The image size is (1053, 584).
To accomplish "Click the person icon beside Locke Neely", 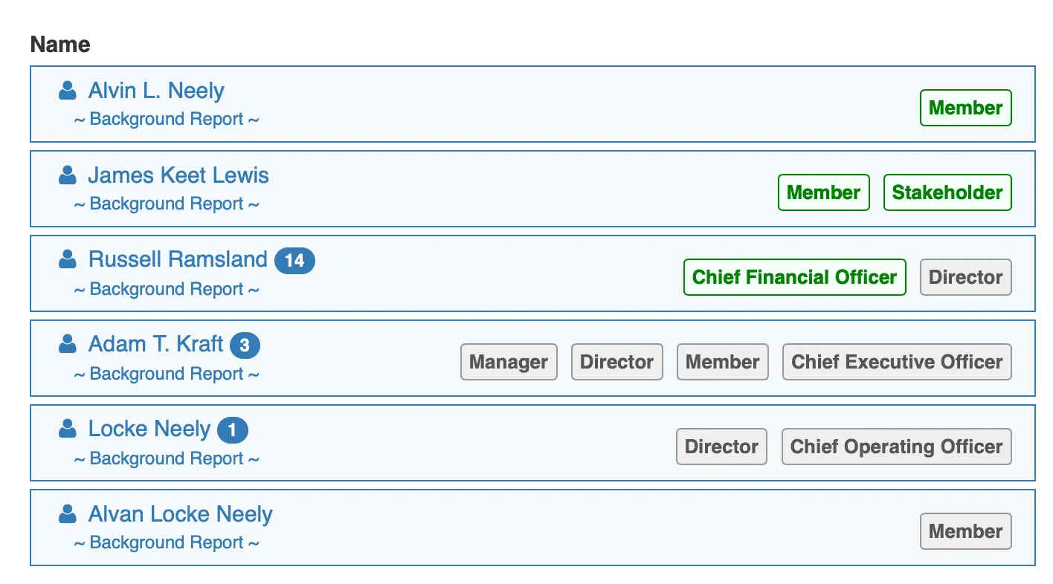I will [x=68, y=429].
